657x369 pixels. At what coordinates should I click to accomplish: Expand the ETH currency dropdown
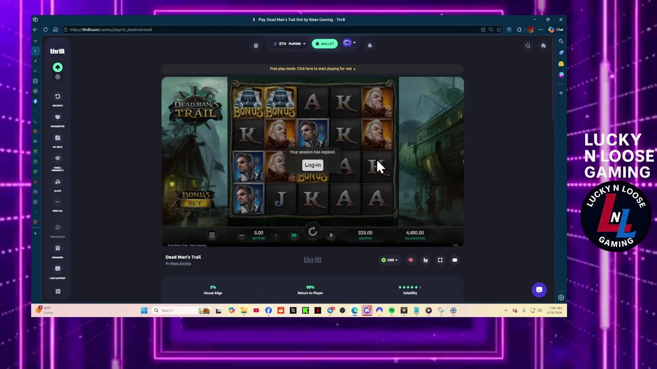coord(289,44)
